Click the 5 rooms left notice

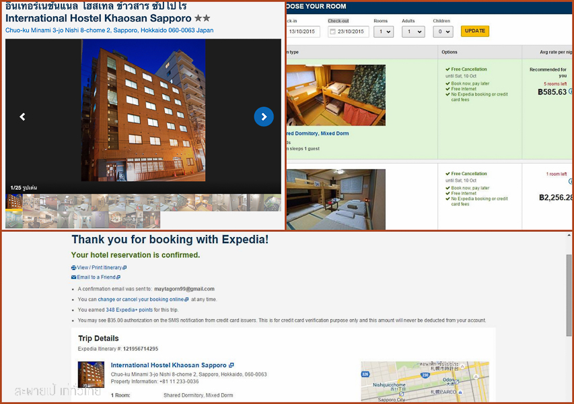pyautogui.click(x=555, y=84)
